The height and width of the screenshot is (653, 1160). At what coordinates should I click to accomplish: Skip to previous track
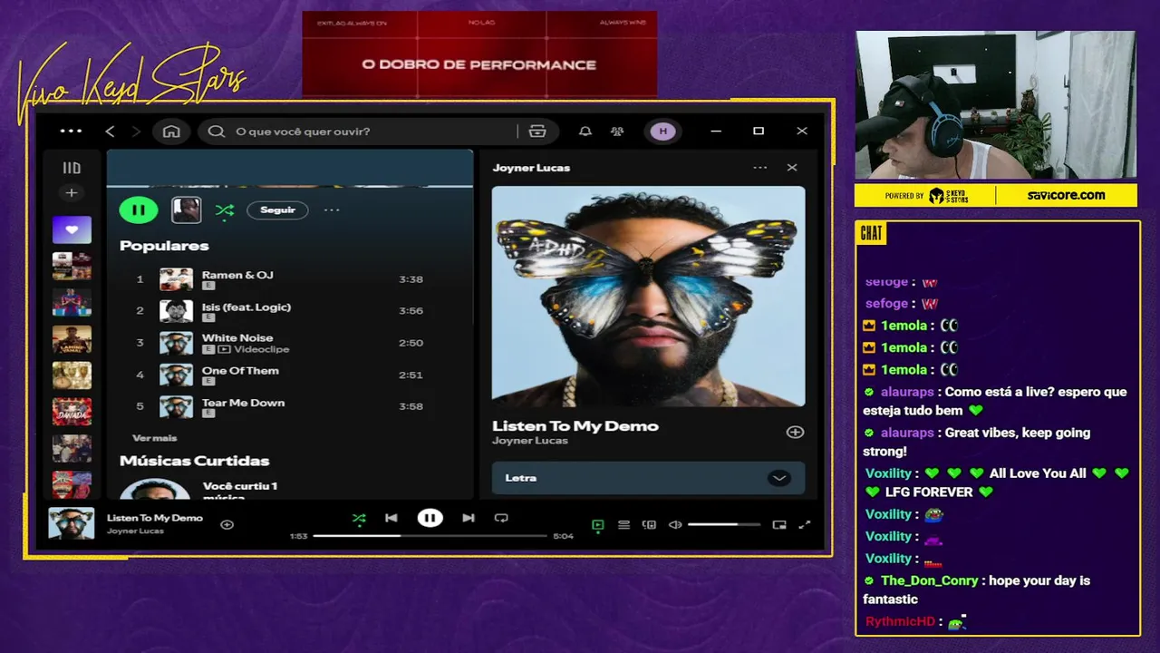(391, 518)
